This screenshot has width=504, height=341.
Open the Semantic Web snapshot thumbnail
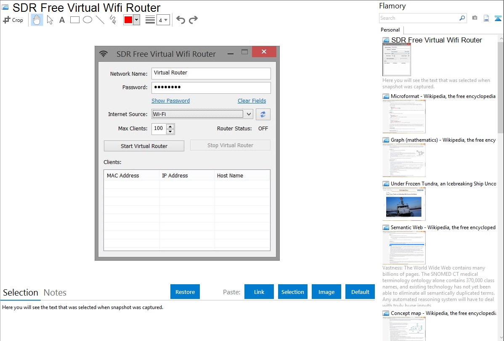point(404,248)
